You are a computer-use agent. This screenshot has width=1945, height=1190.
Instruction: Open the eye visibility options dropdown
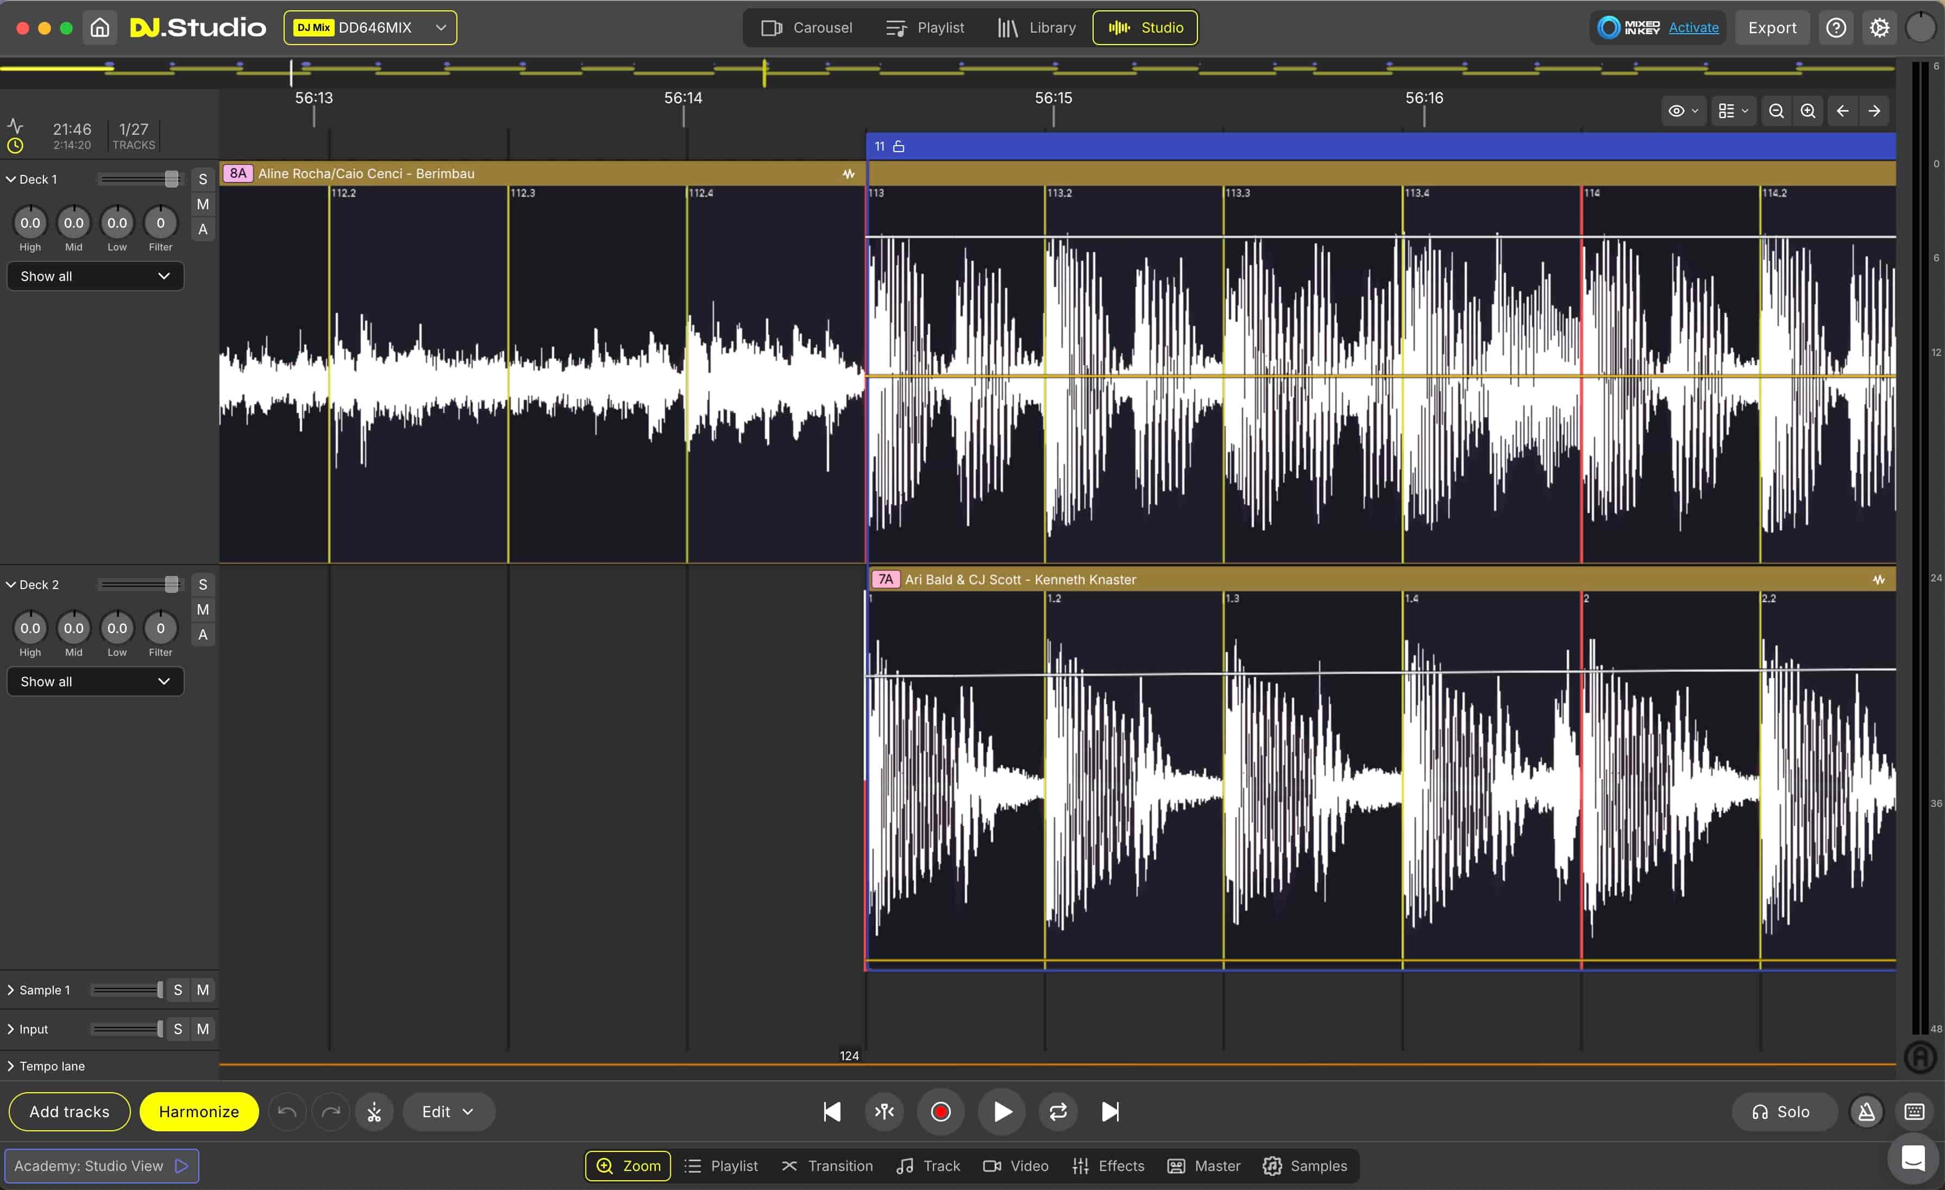pos(1683,111)
